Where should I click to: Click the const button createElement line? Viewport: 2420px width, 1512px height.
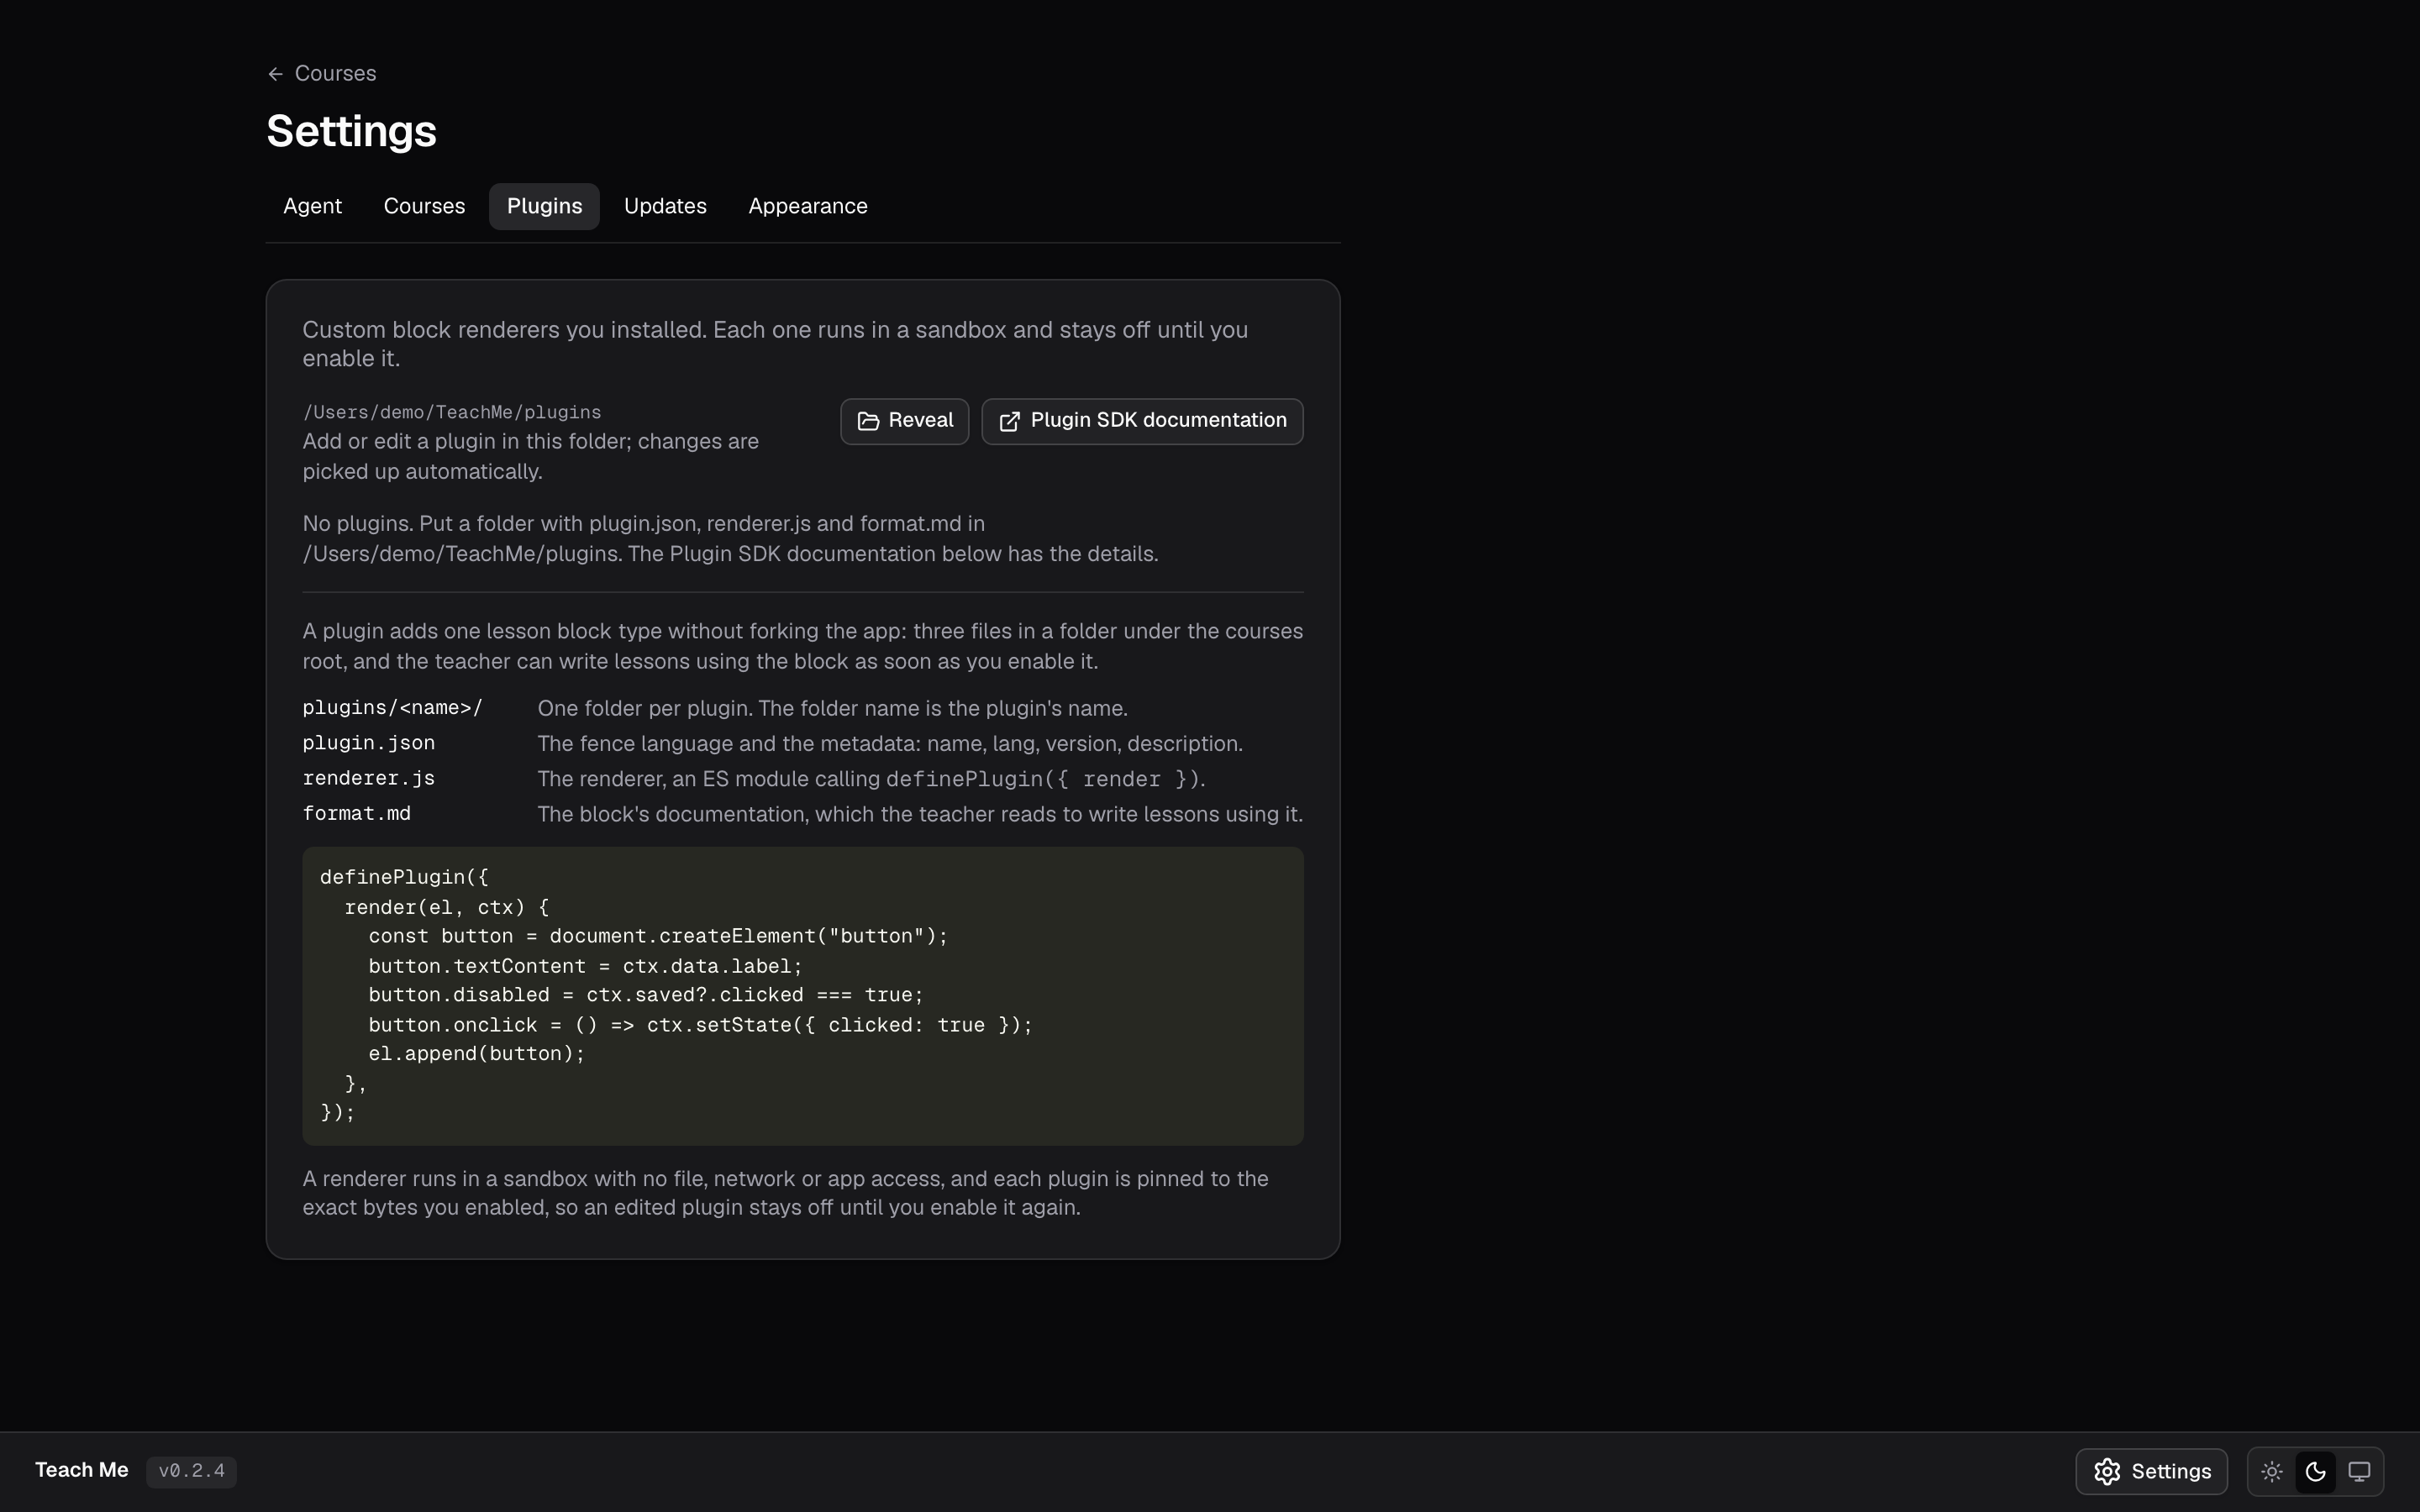(x=657, y=936)
